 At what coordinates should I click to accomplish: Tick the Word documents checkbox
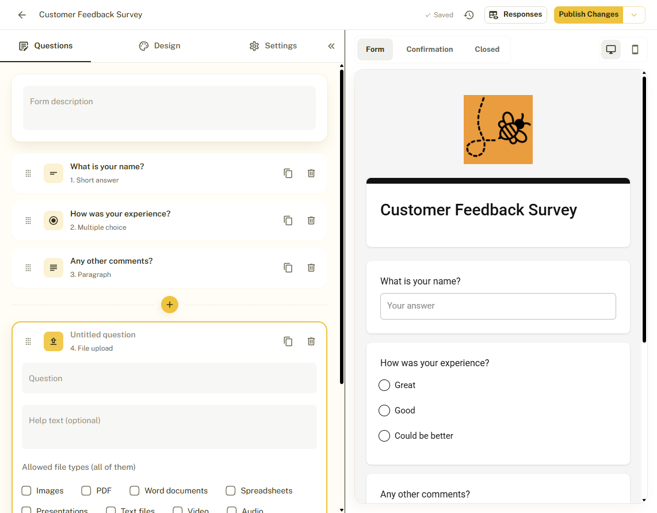[x=135, y=491]
